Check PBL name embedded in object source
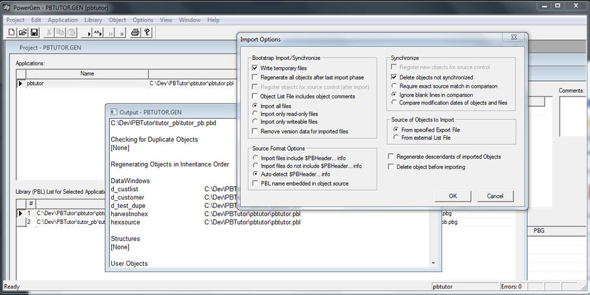Image resolution: width=590 pixels, height=295 pixels. click(255, 184)
